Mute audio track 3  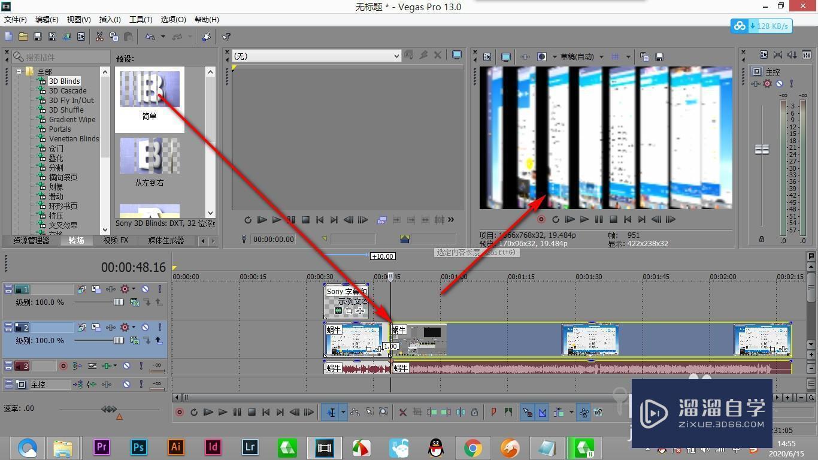[126, 366]
